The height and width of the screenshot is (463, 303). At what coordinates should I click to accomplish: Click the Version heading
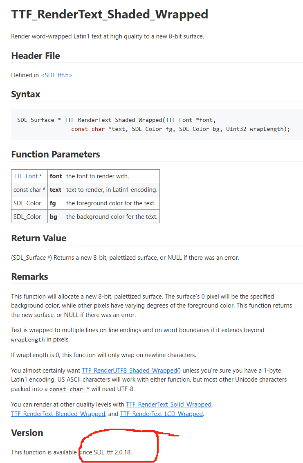pos(27,433)
